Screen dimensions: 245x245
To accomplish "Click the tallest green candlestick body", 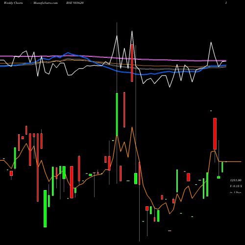I will [117, 114].
